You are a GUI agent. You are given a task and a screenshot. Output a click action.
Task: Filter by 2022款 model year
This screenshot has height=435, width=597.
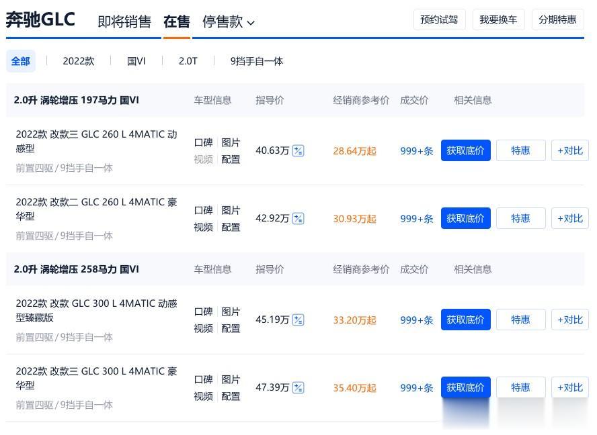click(x=79, y=61)
